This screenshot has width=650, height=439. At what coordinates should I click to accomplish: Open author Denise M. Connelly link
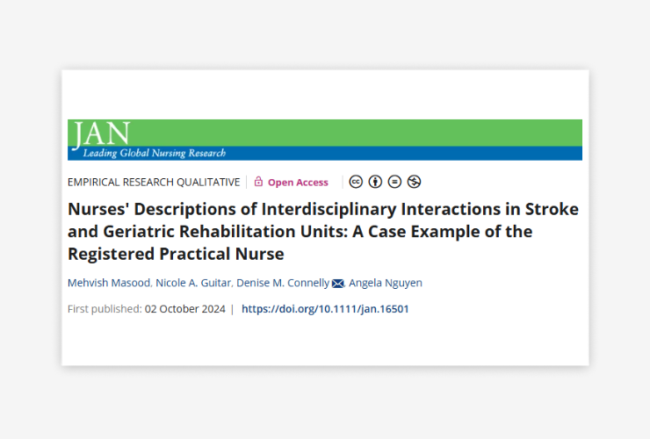coord(283,283)
